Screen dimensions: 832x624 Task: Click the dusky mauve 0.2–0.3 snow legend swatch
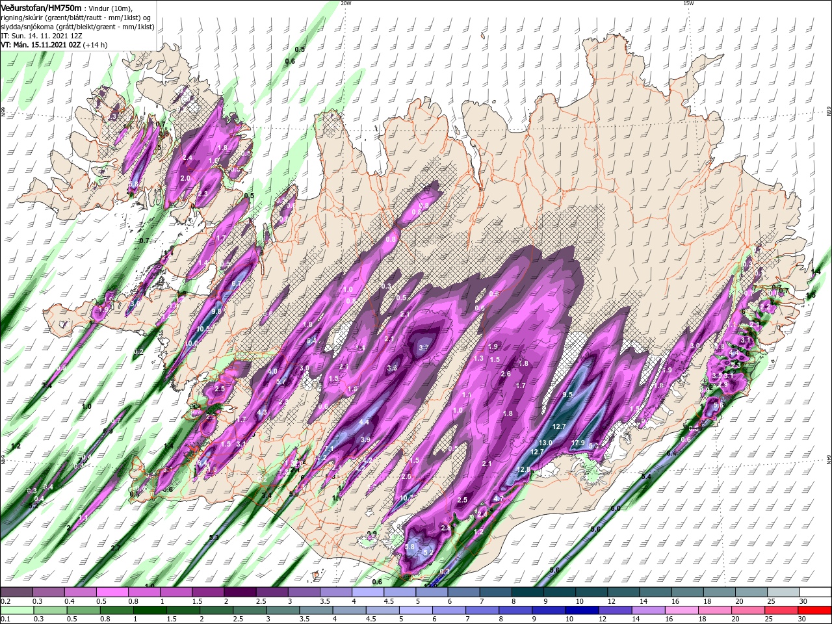[16, 592]
